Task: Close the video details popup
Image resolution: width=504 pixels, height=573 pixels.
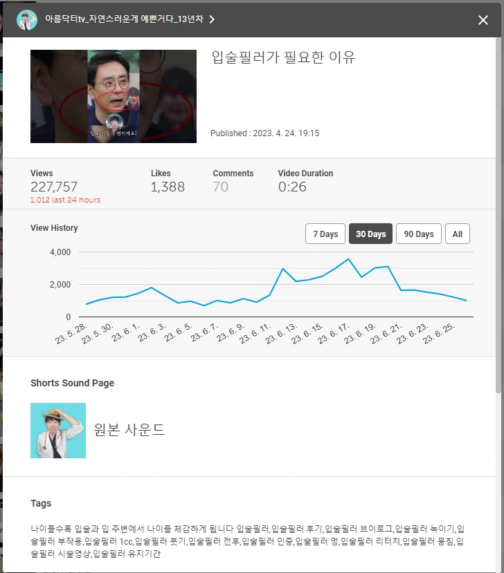Action: pyautogui.click(x=483, y=20)
